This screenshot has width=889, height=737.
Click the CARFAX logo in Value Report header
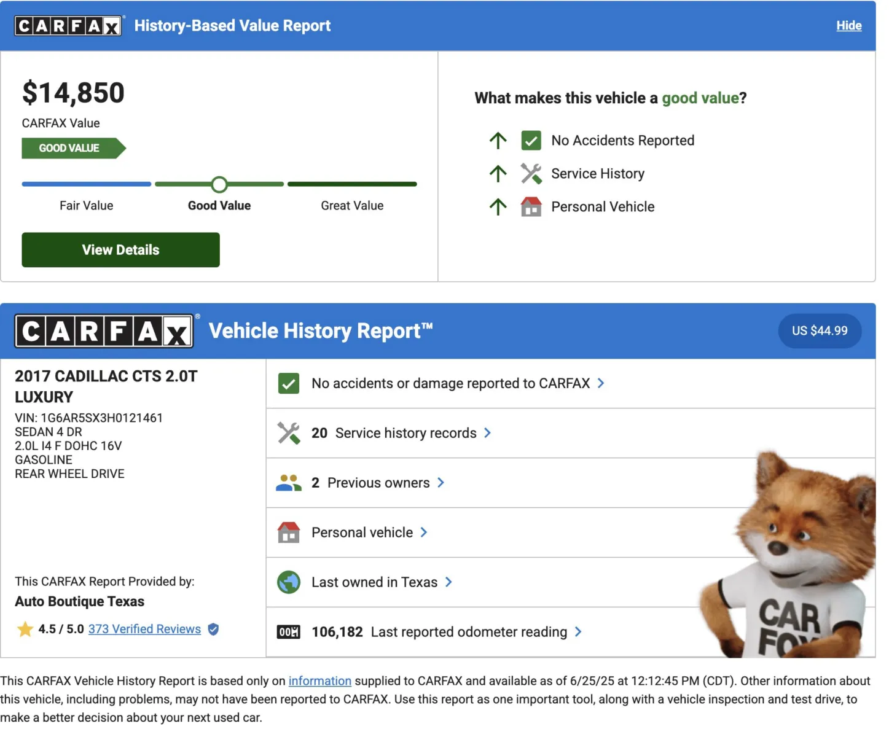(68, 26)
